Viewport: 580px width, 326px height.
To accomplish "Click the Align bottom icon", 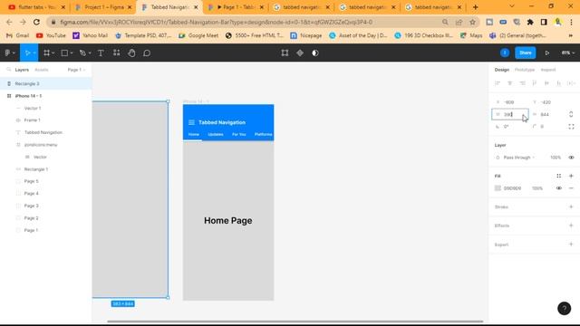I will (559, 83).
